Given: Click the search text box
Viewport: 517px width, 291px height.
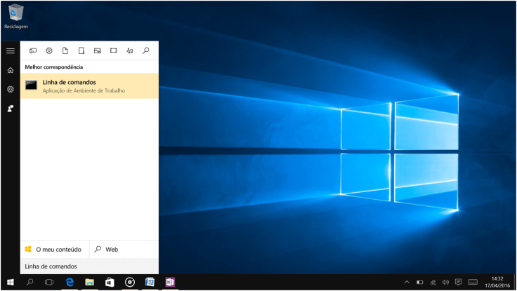Looking at the screenshot, I should point(89,266).
